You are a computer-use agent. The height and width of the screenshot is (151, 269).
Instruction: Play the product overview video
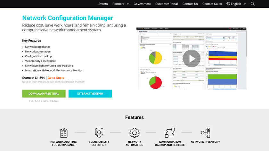[x=192, y=59]
